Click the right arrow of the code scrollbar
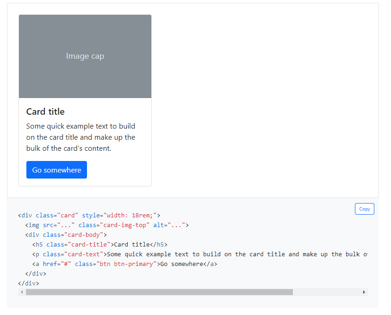Viewport: 391px width, 315px height. coord(364,292)
